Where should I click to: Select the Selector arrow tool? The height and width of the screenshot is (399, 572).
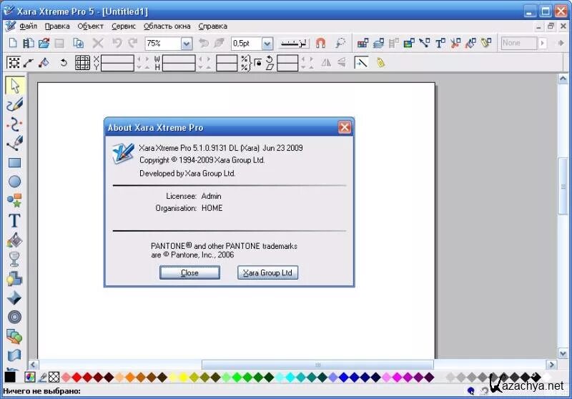(x=14, y=86)
